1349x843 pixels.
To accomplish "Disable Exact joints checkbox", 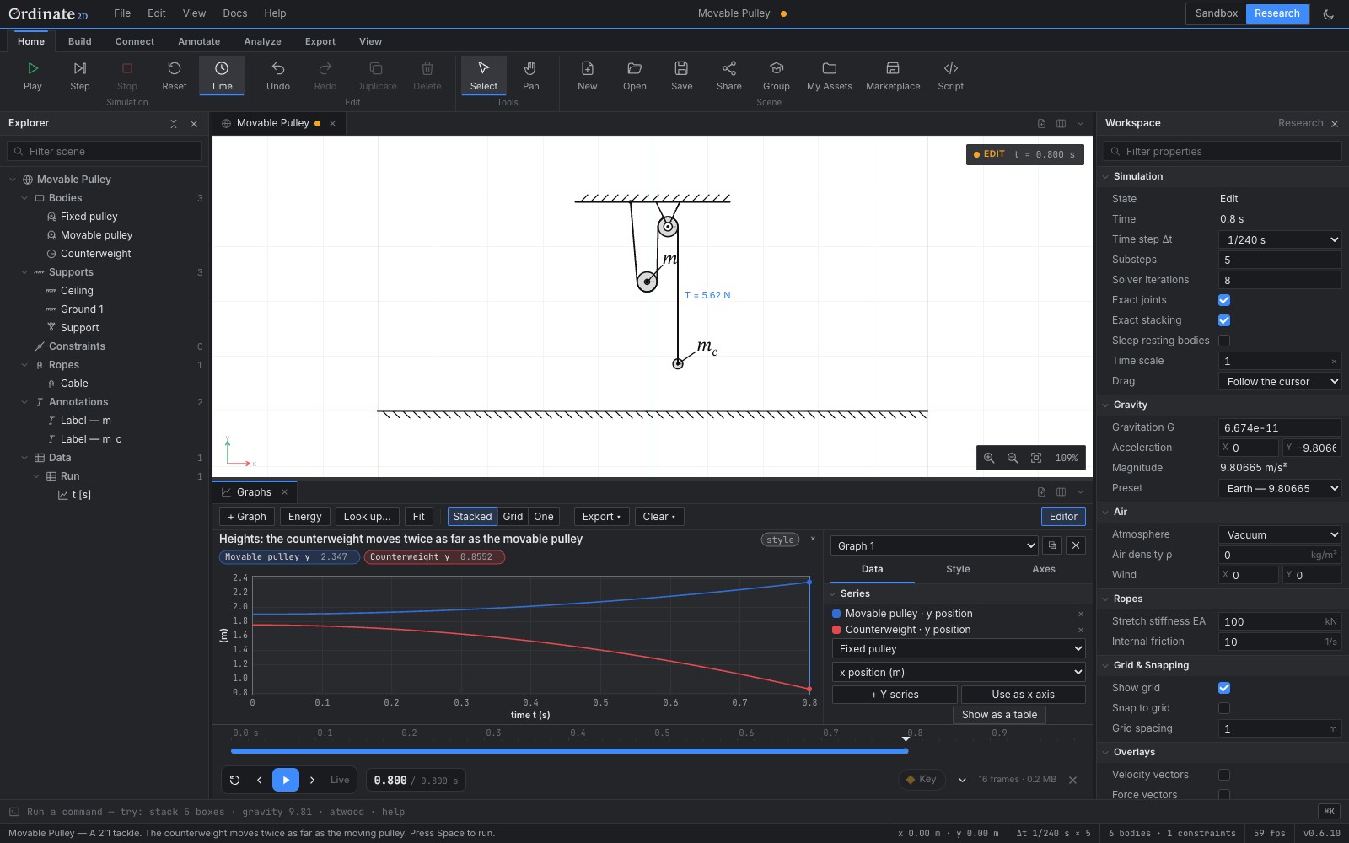I will (x=1224, y=300).
